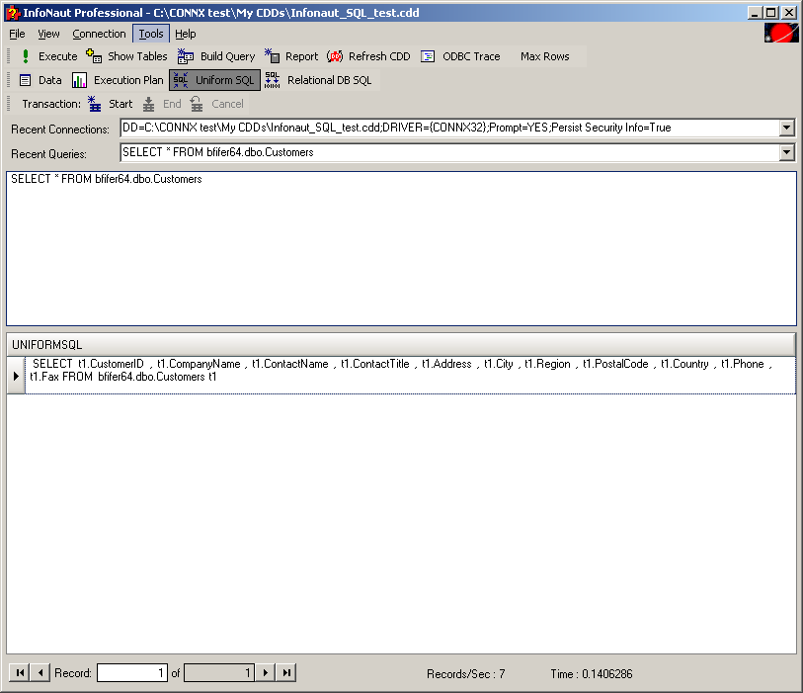Go to first record

20,672
